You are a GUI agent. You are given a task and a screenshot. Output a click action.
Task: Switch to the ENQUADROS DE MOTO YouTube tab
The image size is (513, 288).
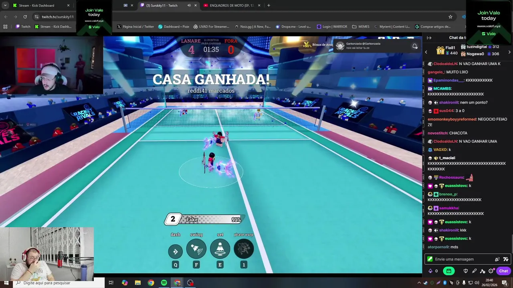click(232, 5)
